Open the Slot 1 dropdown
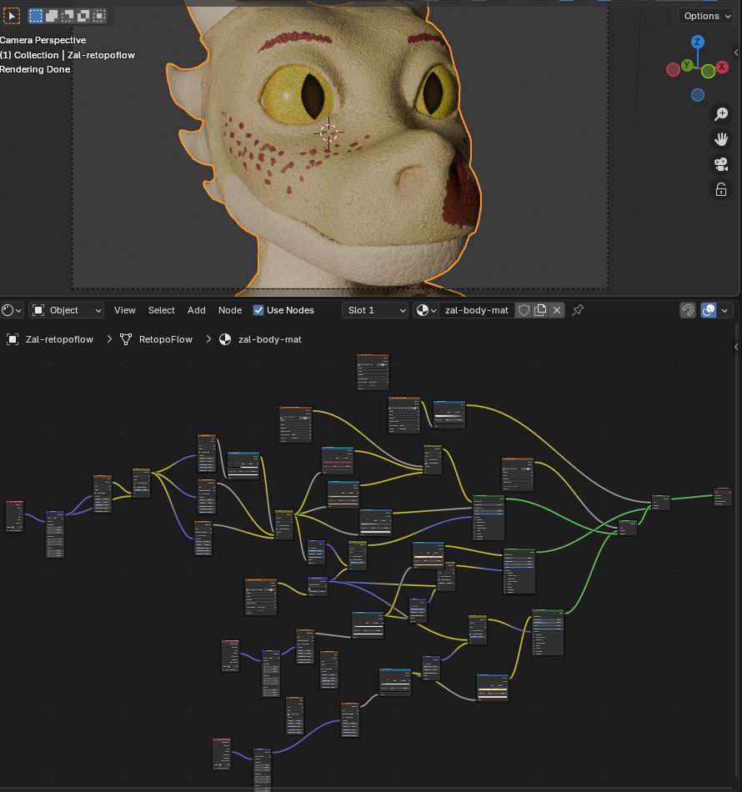The image size is (742, 792). (375, 310)
